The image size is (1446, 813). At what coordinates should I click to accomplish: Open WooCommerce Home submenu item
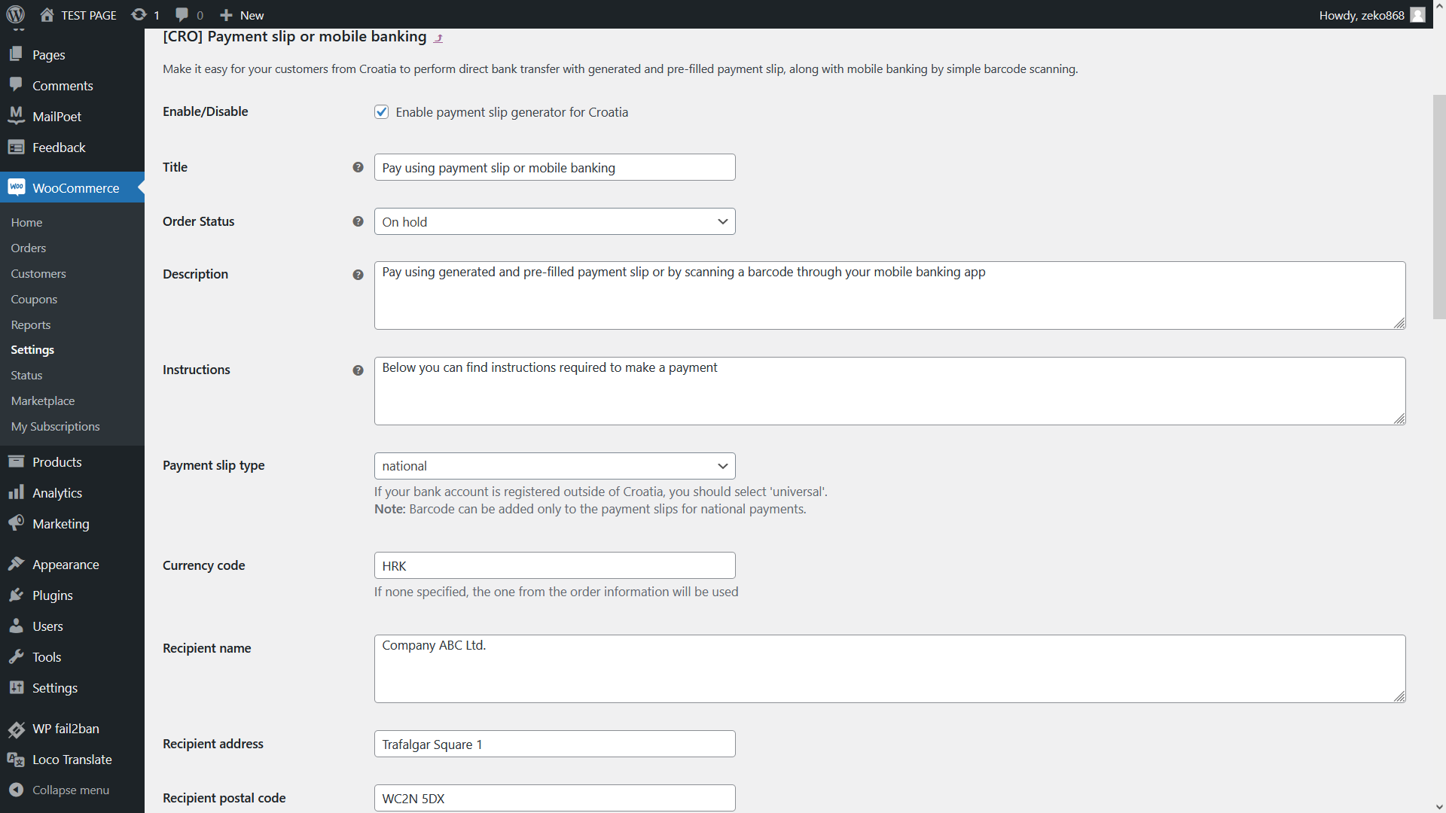point(26,222)
